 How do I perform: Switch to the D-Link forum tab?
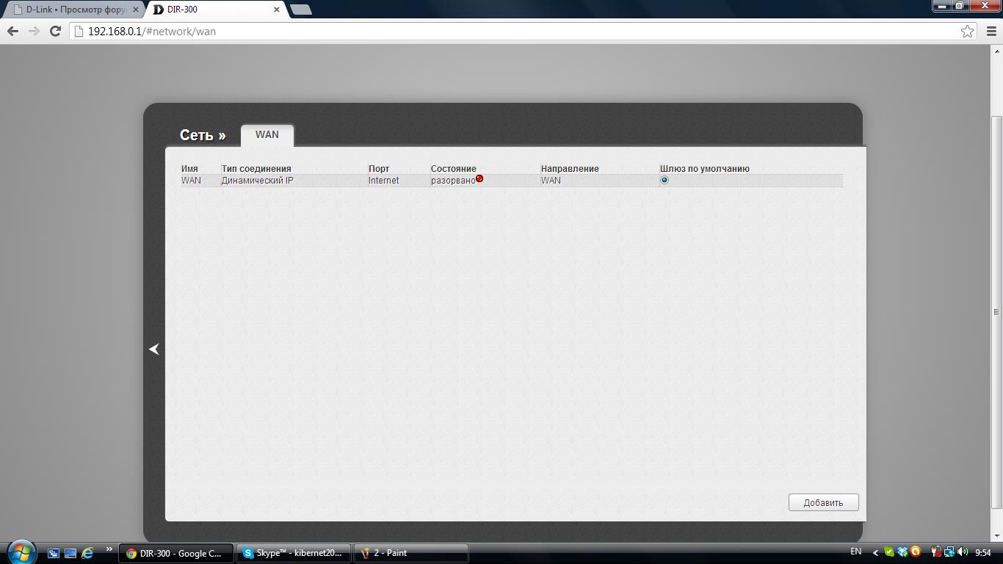[72, 10]
